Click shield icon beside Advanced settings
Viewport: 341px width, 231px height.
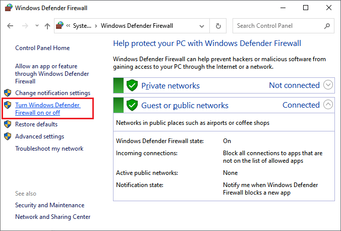pyautogui.click(x=8, y=136)
